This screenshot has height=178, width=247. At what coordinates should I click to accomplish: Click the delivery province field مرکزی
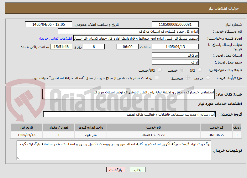click(175, 55)
